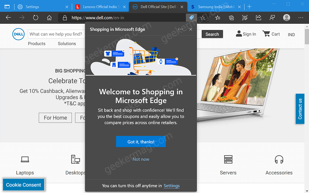Viewport: 309px width, 193px height.
Task: Click the Web capture icon
Action: tap(245, 18)
